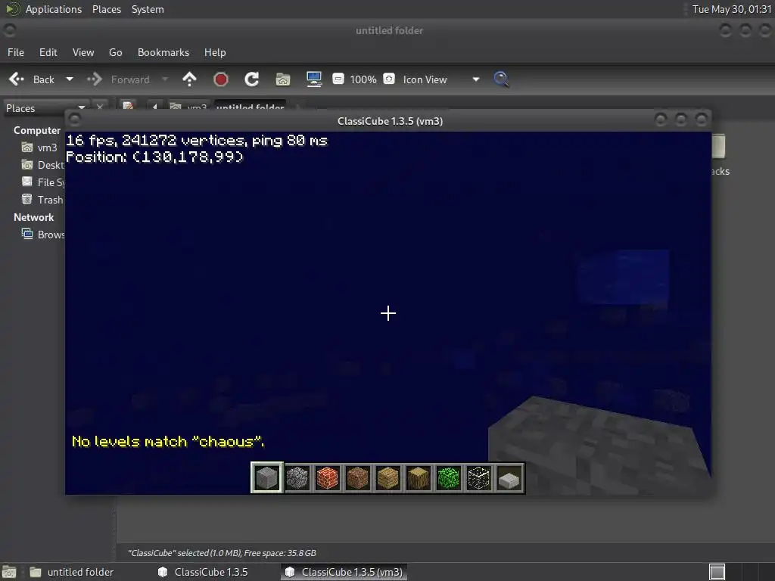
Task: Open the Home folder toolbar icon
Action: click(x=283, y=79)
